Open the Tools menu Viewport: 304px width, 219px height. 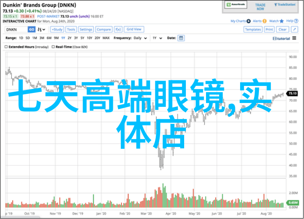[x=71, y=29]
